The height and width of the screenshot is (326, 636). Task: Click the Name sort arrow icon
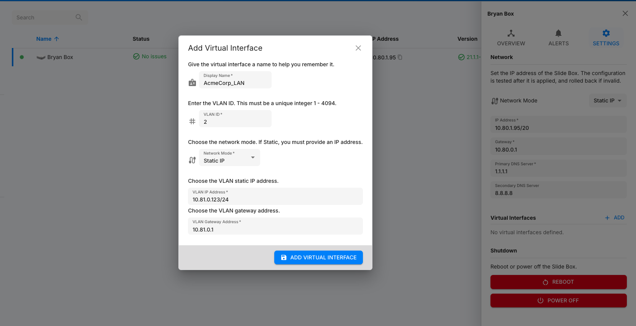click(x=57, y=39)
